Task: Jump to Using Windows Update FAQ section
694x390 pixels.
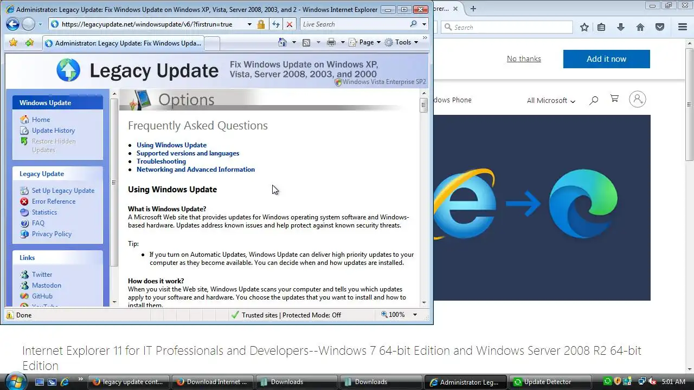Action: (171, 145)
